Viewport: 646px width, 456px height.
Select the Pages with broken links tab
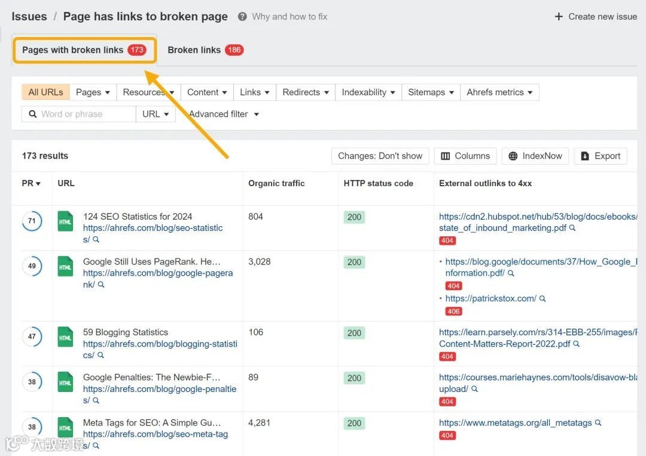coord(84,50)
